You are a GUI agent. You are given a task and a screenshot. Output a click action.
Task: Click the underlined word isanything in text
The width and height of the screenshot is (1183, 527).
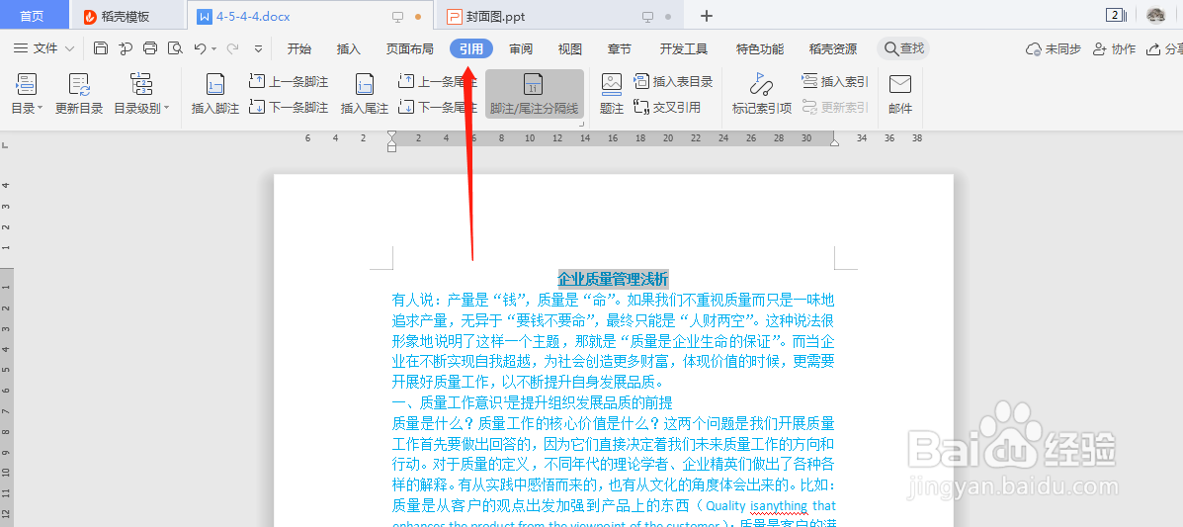[779, 505]
